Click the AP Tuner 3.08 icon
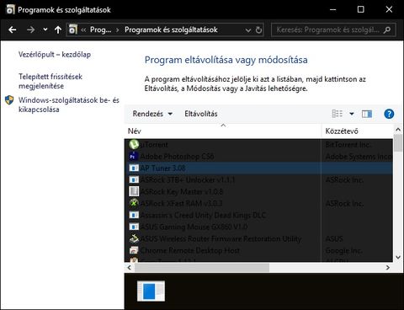This screenshot has width=404, height=310. (x=134, y=168)
